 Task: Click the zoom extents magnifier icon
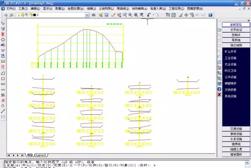coord(136,15)
